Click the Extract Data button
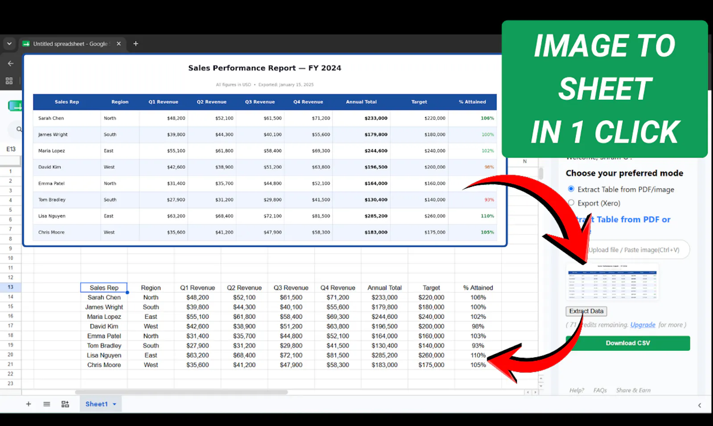 click(586, 311)
